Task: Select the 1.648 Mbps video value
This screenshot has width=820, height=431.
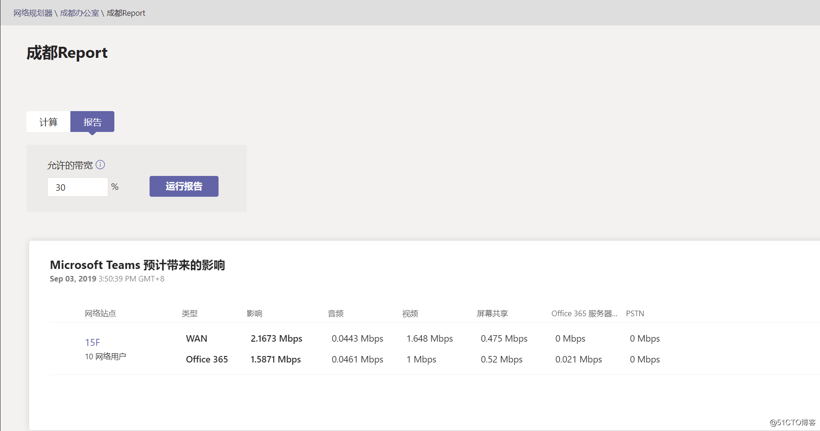Action: pyautogui.click(x=430, y=338)
